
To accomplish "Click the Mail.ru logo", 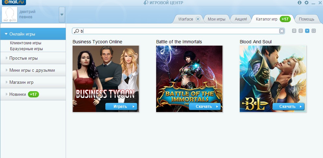I will click(x=13, y=3).
